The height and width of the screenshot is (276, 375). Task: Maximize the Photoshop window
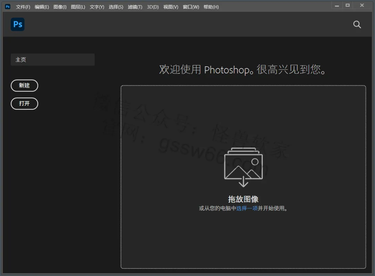point(348,5)
